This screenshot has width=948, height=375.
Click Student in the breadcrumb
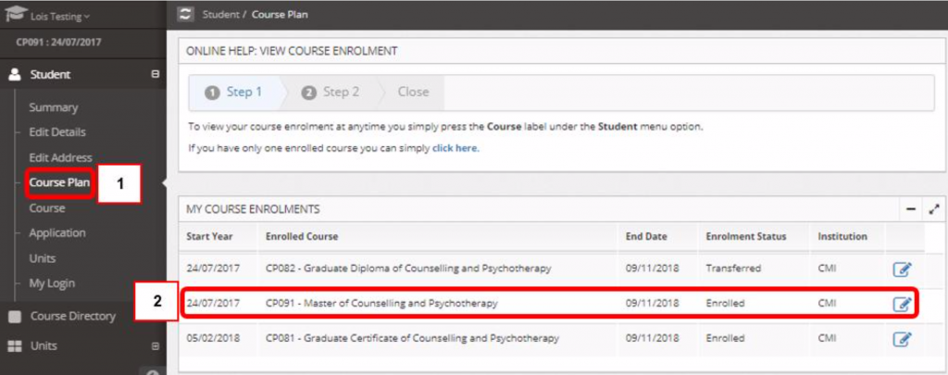tap(220, 15)
